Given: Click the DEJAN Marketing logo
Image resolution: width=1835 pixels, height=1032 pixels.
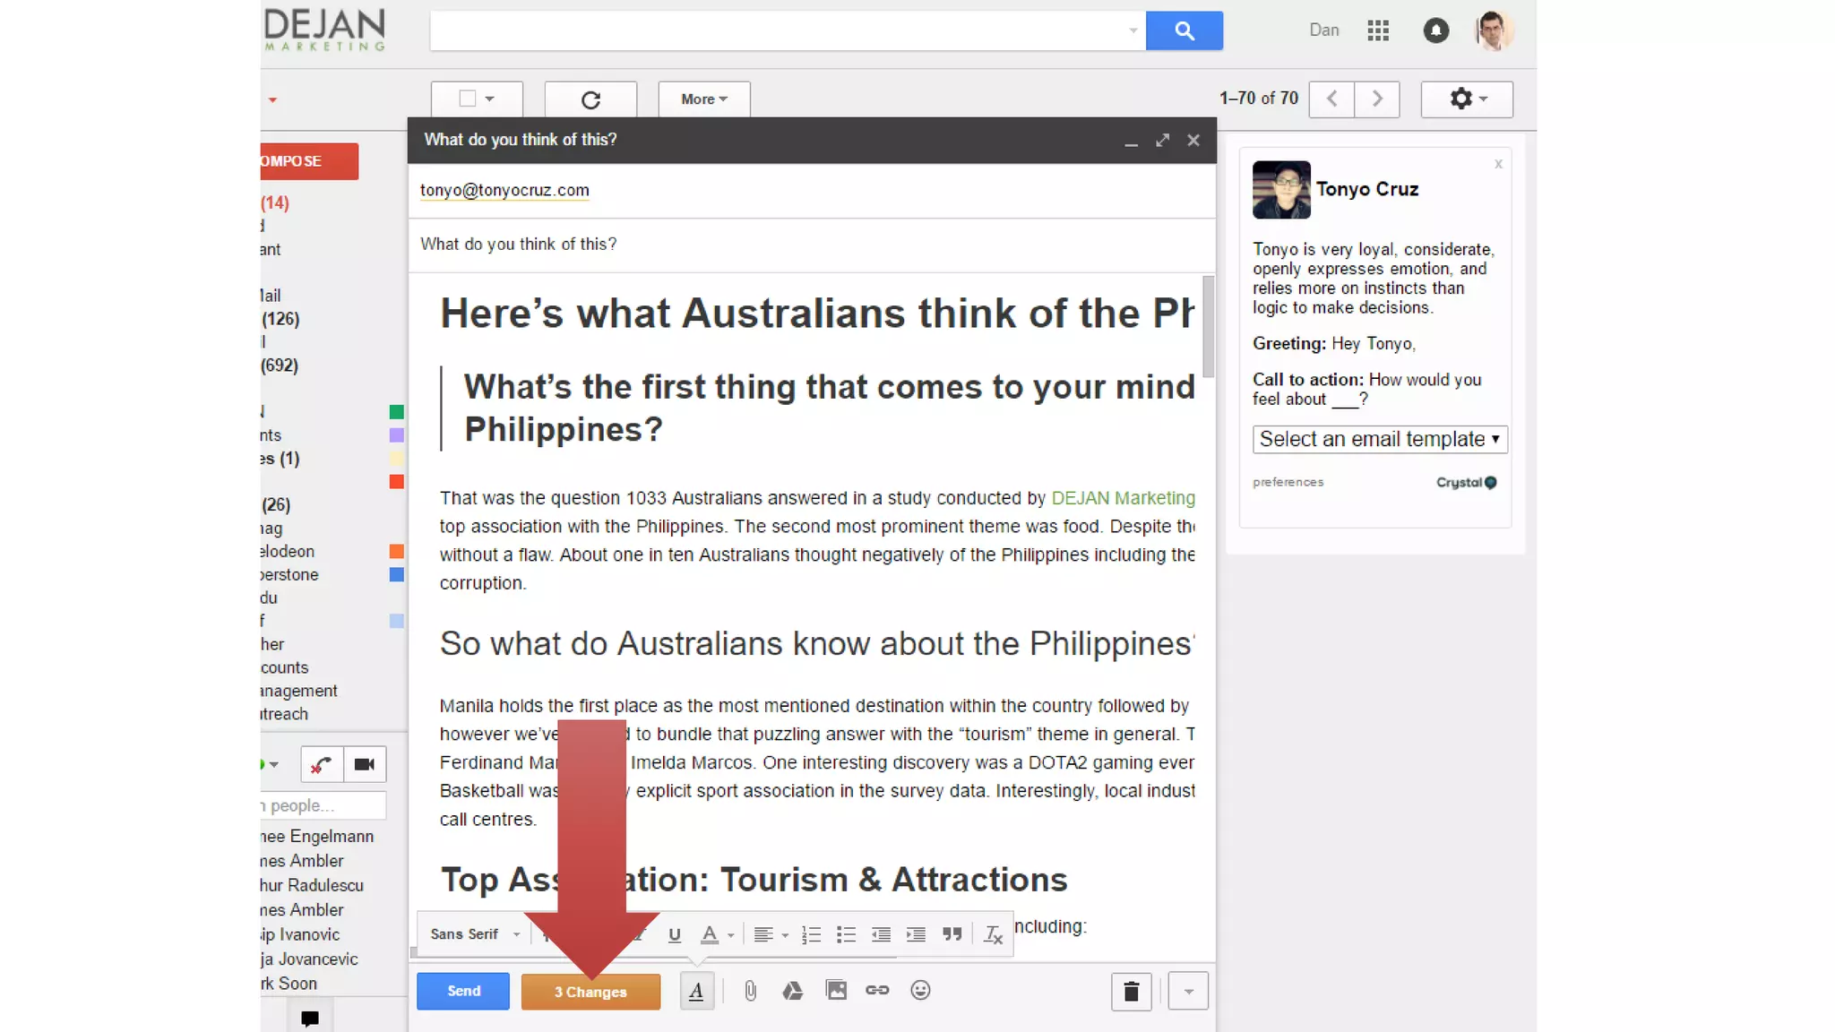Looking at the screenshot, I should pyautogui.click(x=324, y=30).
